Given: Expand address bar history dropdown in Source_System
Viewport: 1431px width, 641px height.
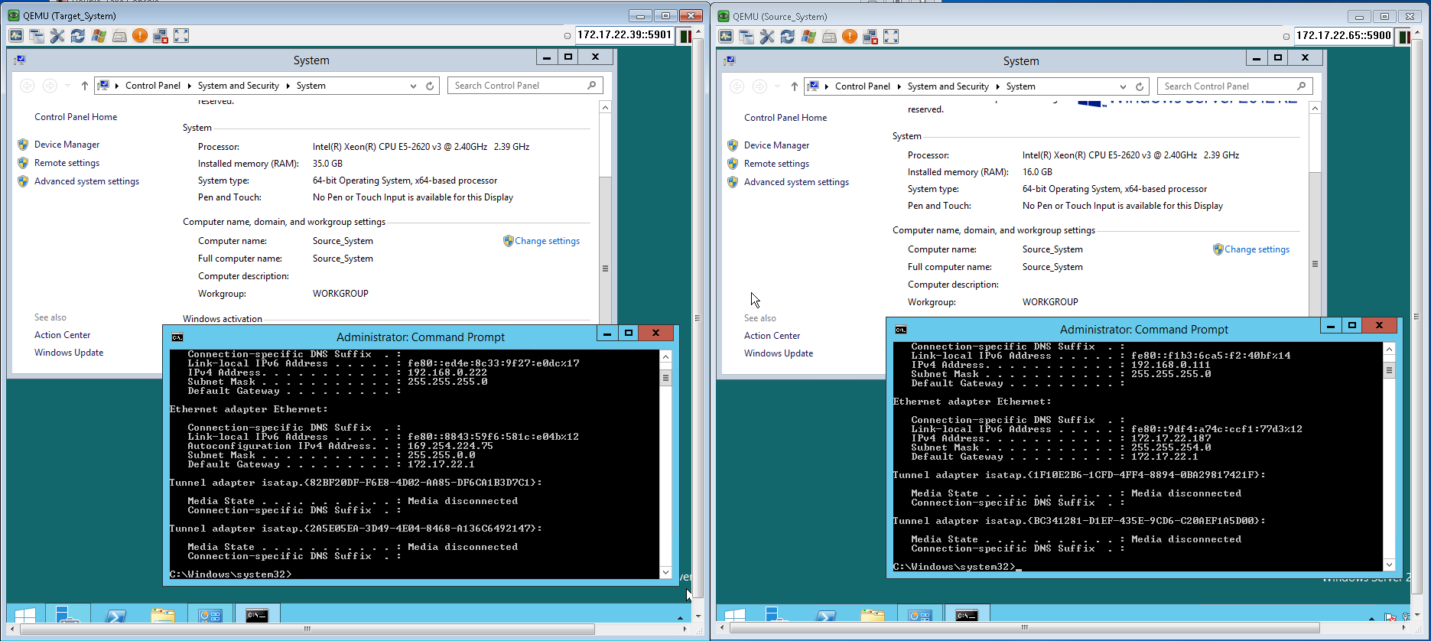Looking at the screenshot, I should 1123,87.
